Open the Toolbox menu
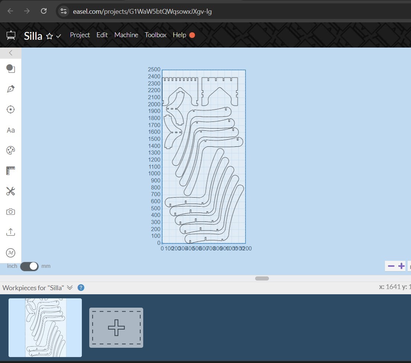Screen dimensions: 411x363 coord(155,35)
